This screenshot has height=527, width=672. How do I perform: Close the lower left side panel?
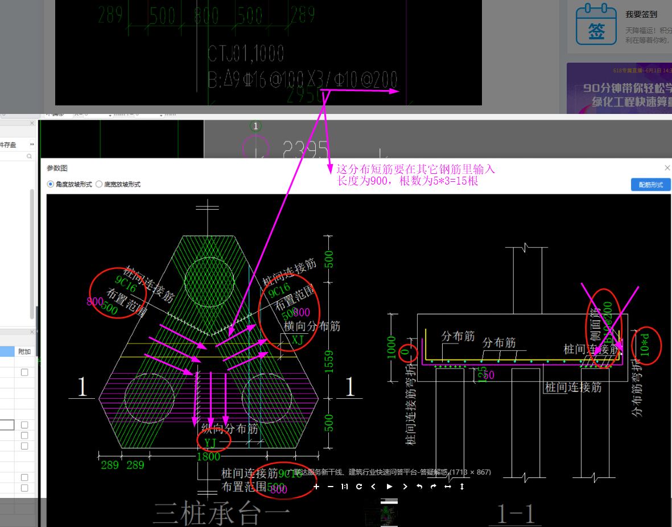point(32,332)
